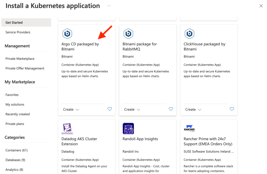Click the Randoli App Insights logo
The height and width of the screenshot is (174, 267).
pos(128,129)
